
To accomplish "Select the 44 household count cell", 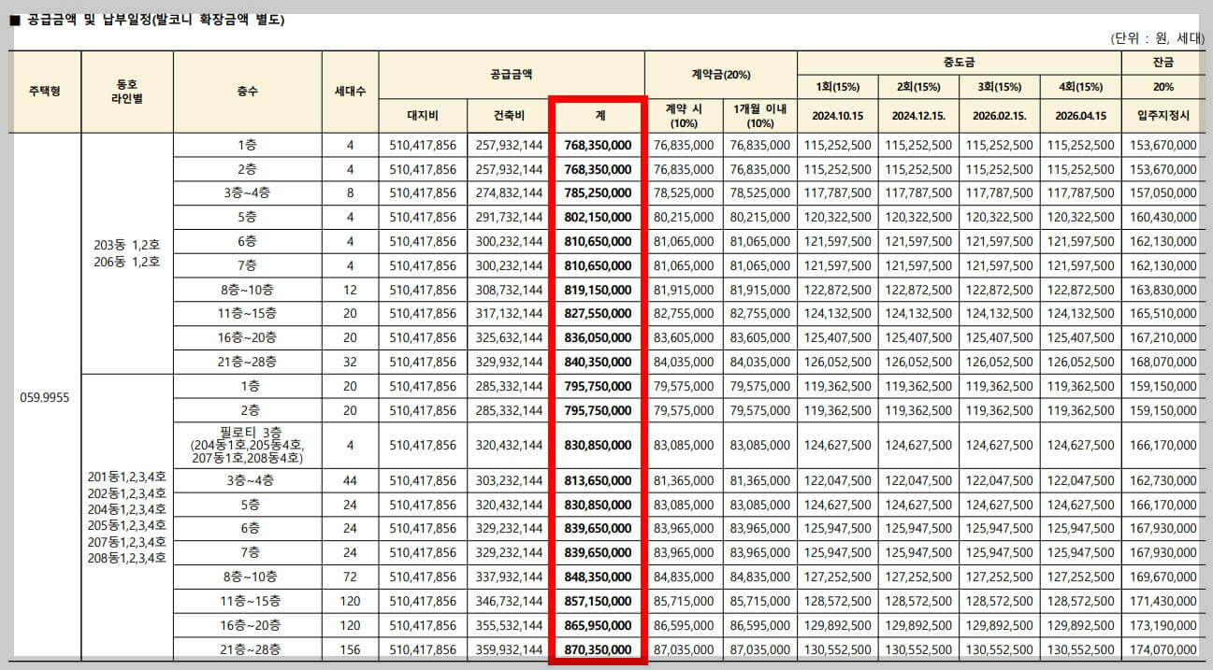I will pos(350,480).
